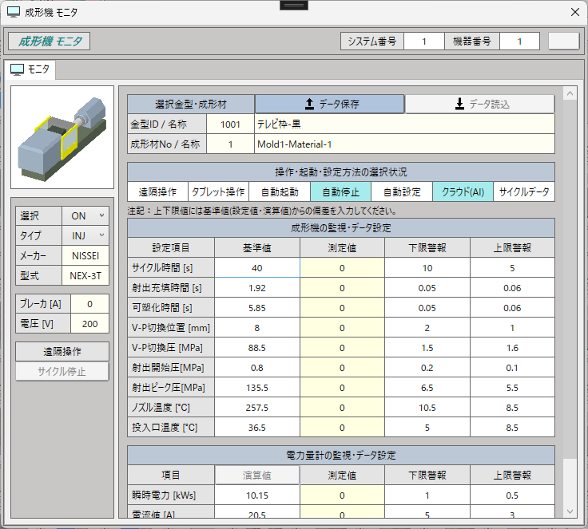Click the V-P切換圧 上限警報 cell 1.6

(x=512, y=348)
